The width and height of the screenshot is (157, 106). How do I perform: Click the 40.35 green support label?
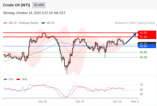coord(143,57)
